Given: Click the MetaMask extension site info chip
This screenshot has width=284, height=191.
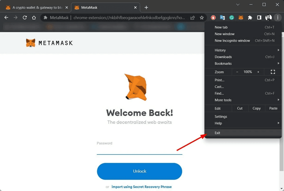Looking at the screenshot, I should pos(56,18).
